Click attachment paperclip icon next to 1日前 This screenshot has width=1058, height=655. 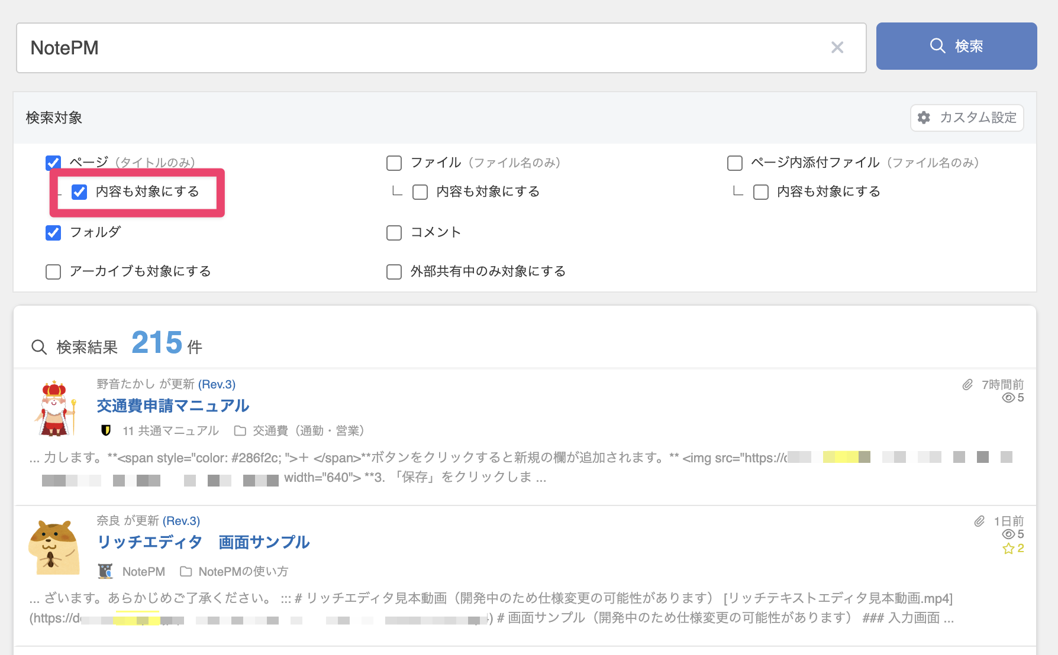tap(979, 521)
